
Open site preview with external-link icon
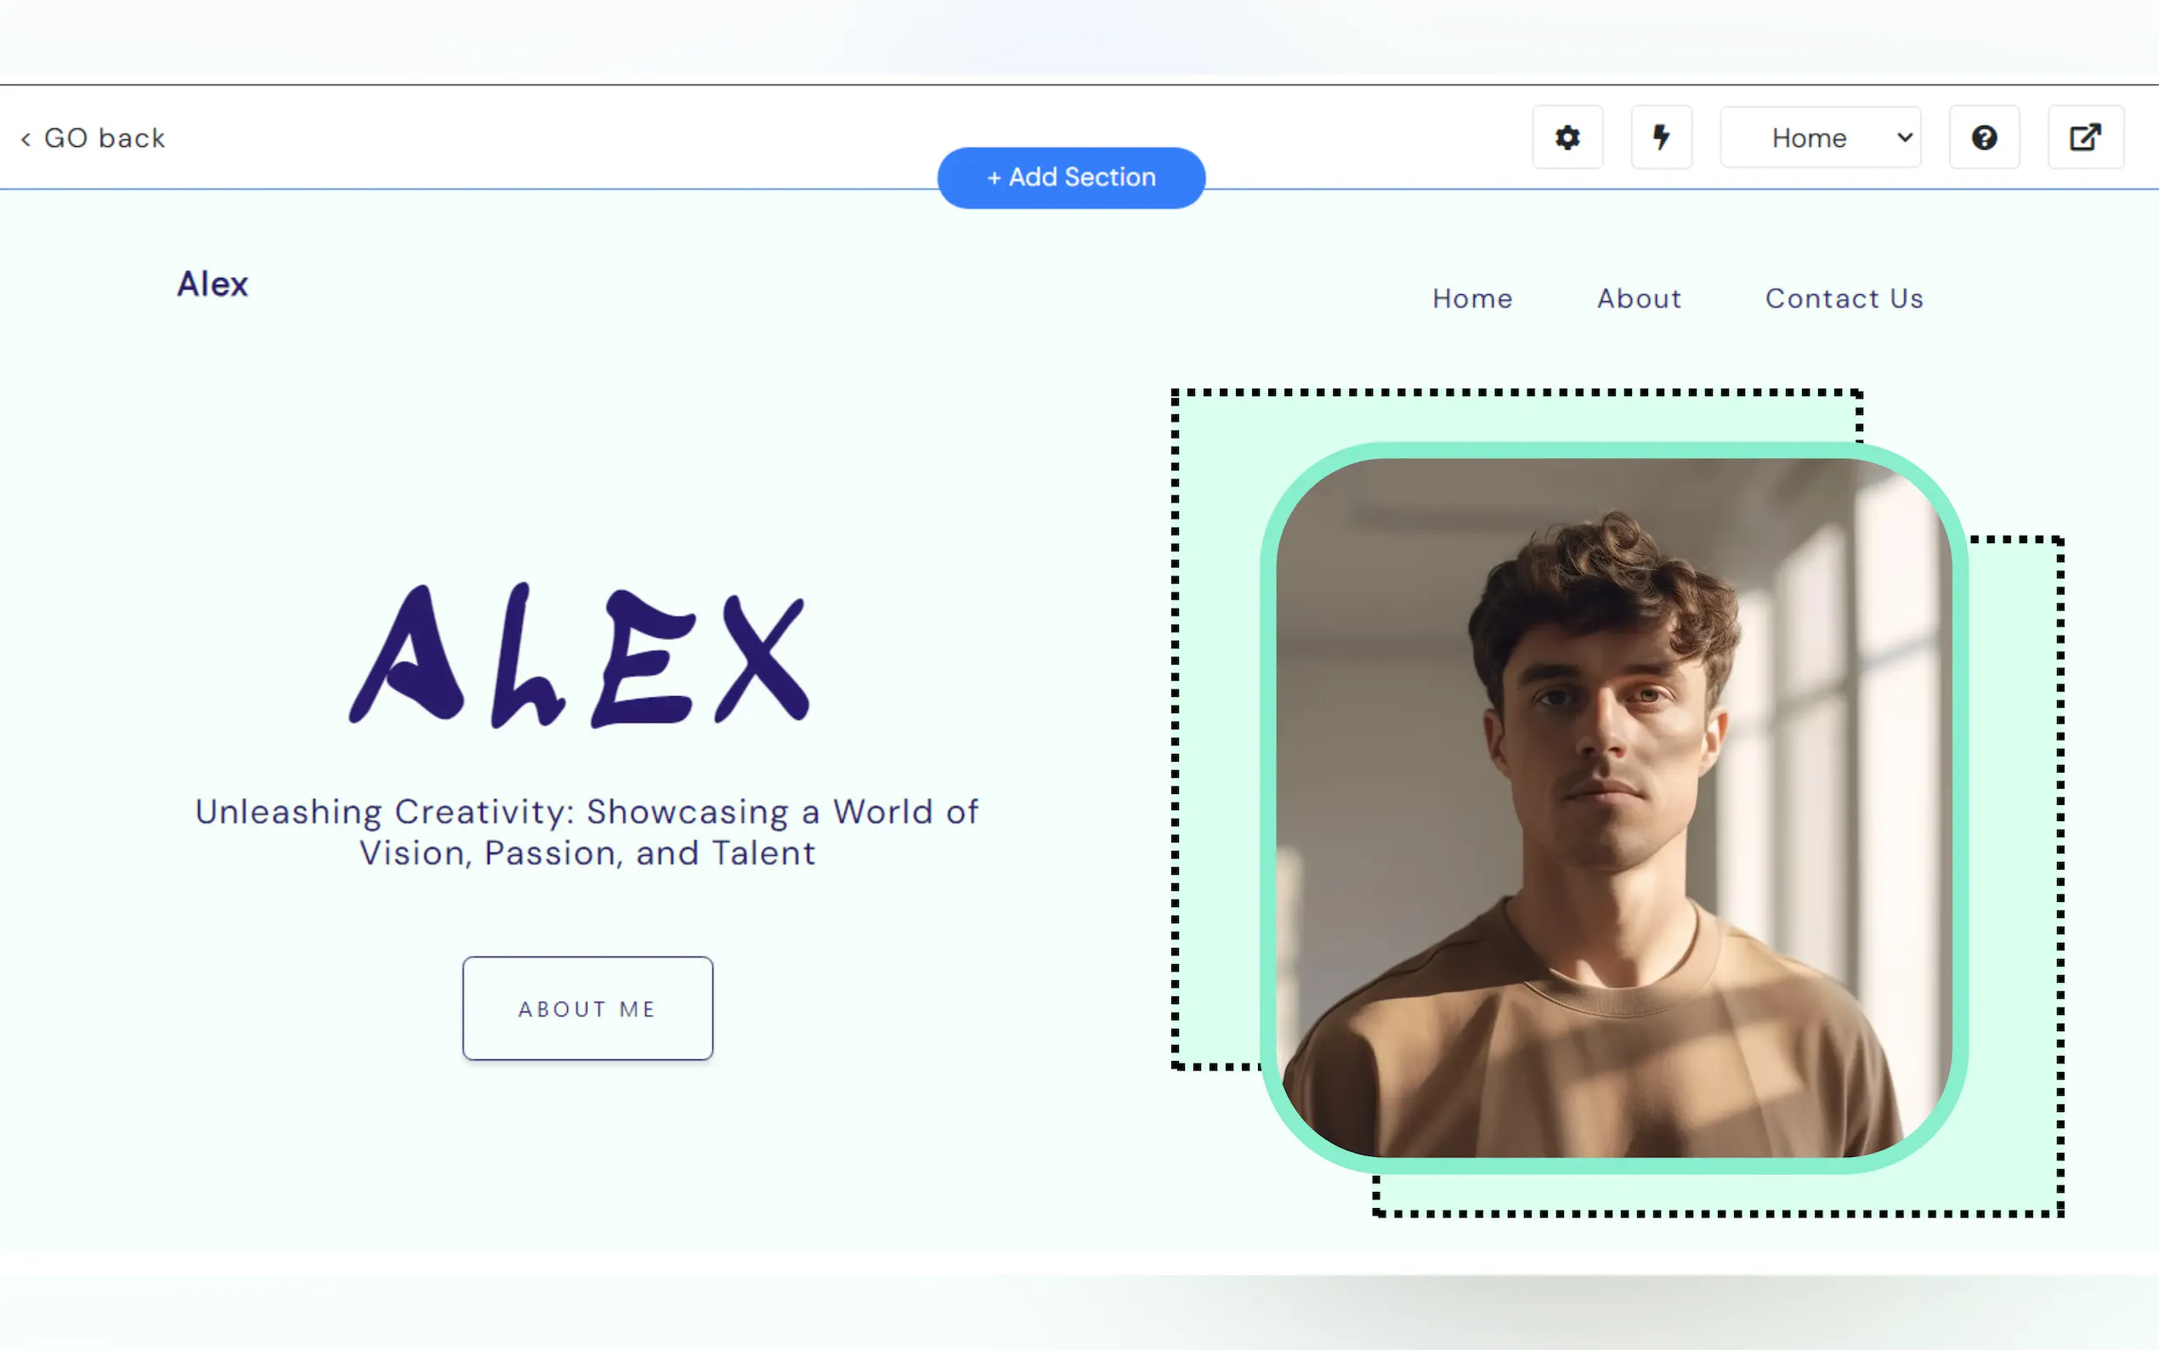pos(2085,138)
